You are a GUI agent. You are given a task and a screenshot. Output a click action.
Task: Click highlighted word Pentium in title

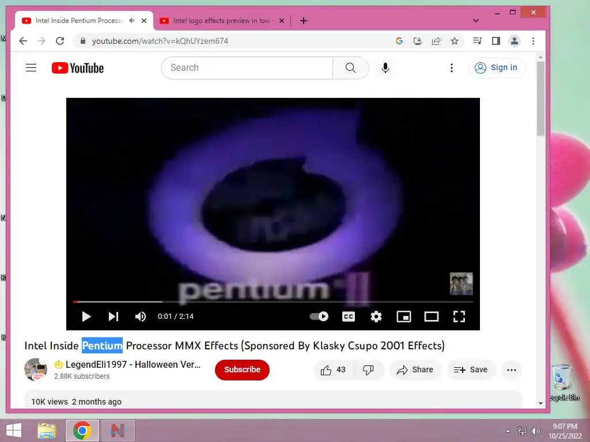tap(103, 345)
